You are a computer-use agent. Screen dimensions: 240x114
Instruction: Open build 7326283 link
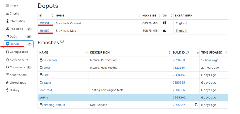click(x=179, y=60)
